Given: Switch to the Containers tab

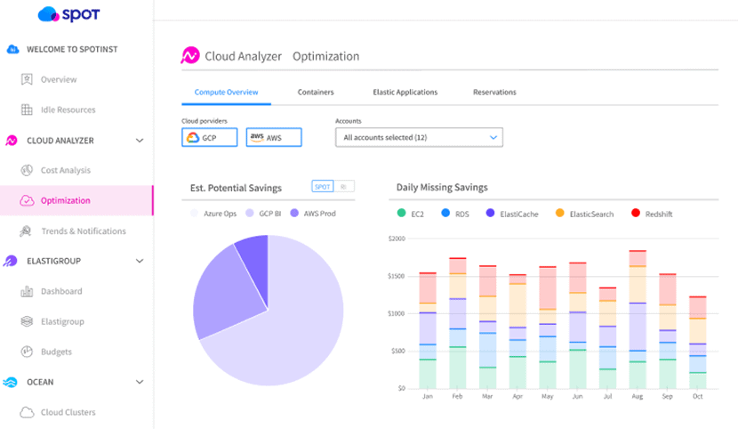Looking at the screenshot, I should click(316, 93).
